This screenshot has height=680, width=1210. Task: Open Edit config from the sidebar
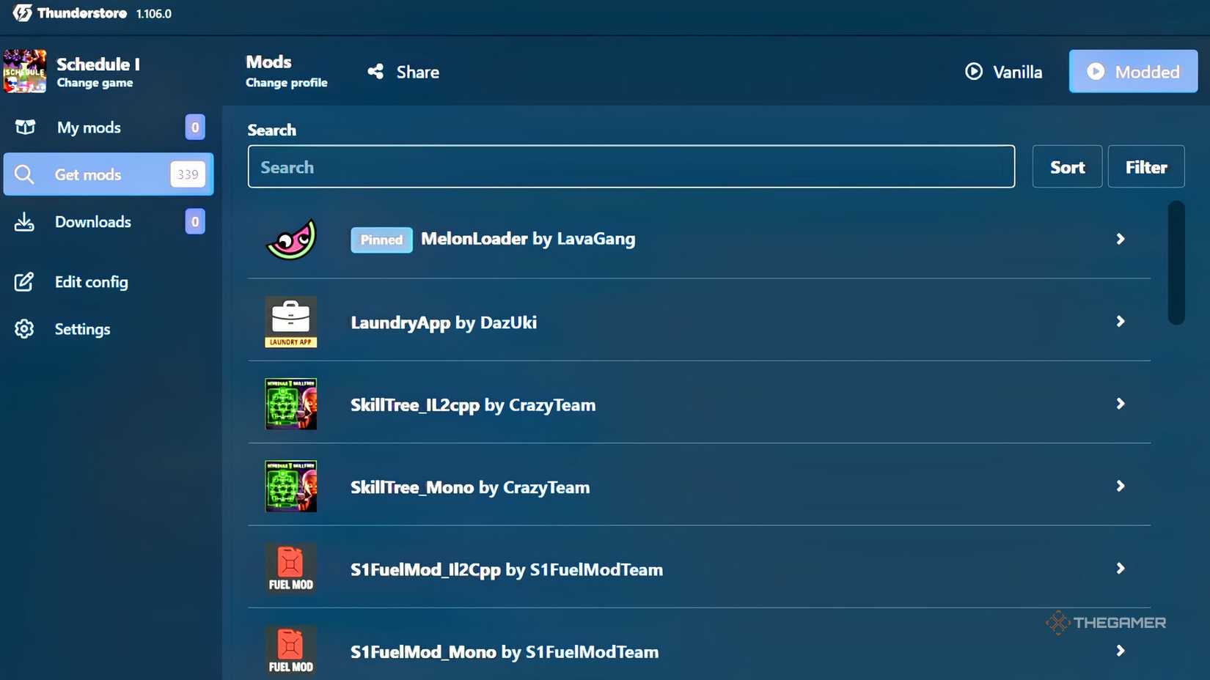click(x=91, y=282)
